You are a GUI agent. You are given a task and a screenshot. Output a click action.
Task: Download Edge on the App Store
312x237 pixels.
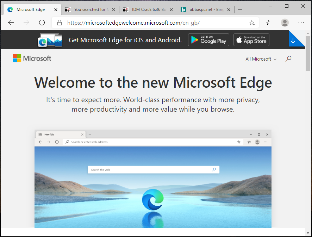251,40
